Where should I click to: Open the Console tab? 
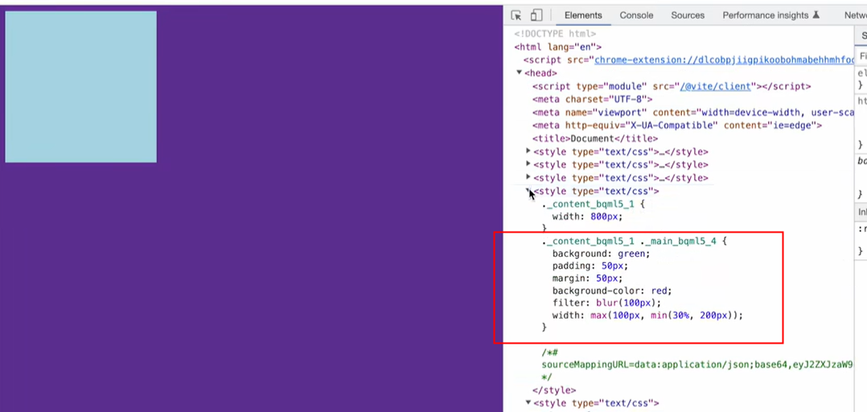636,15
